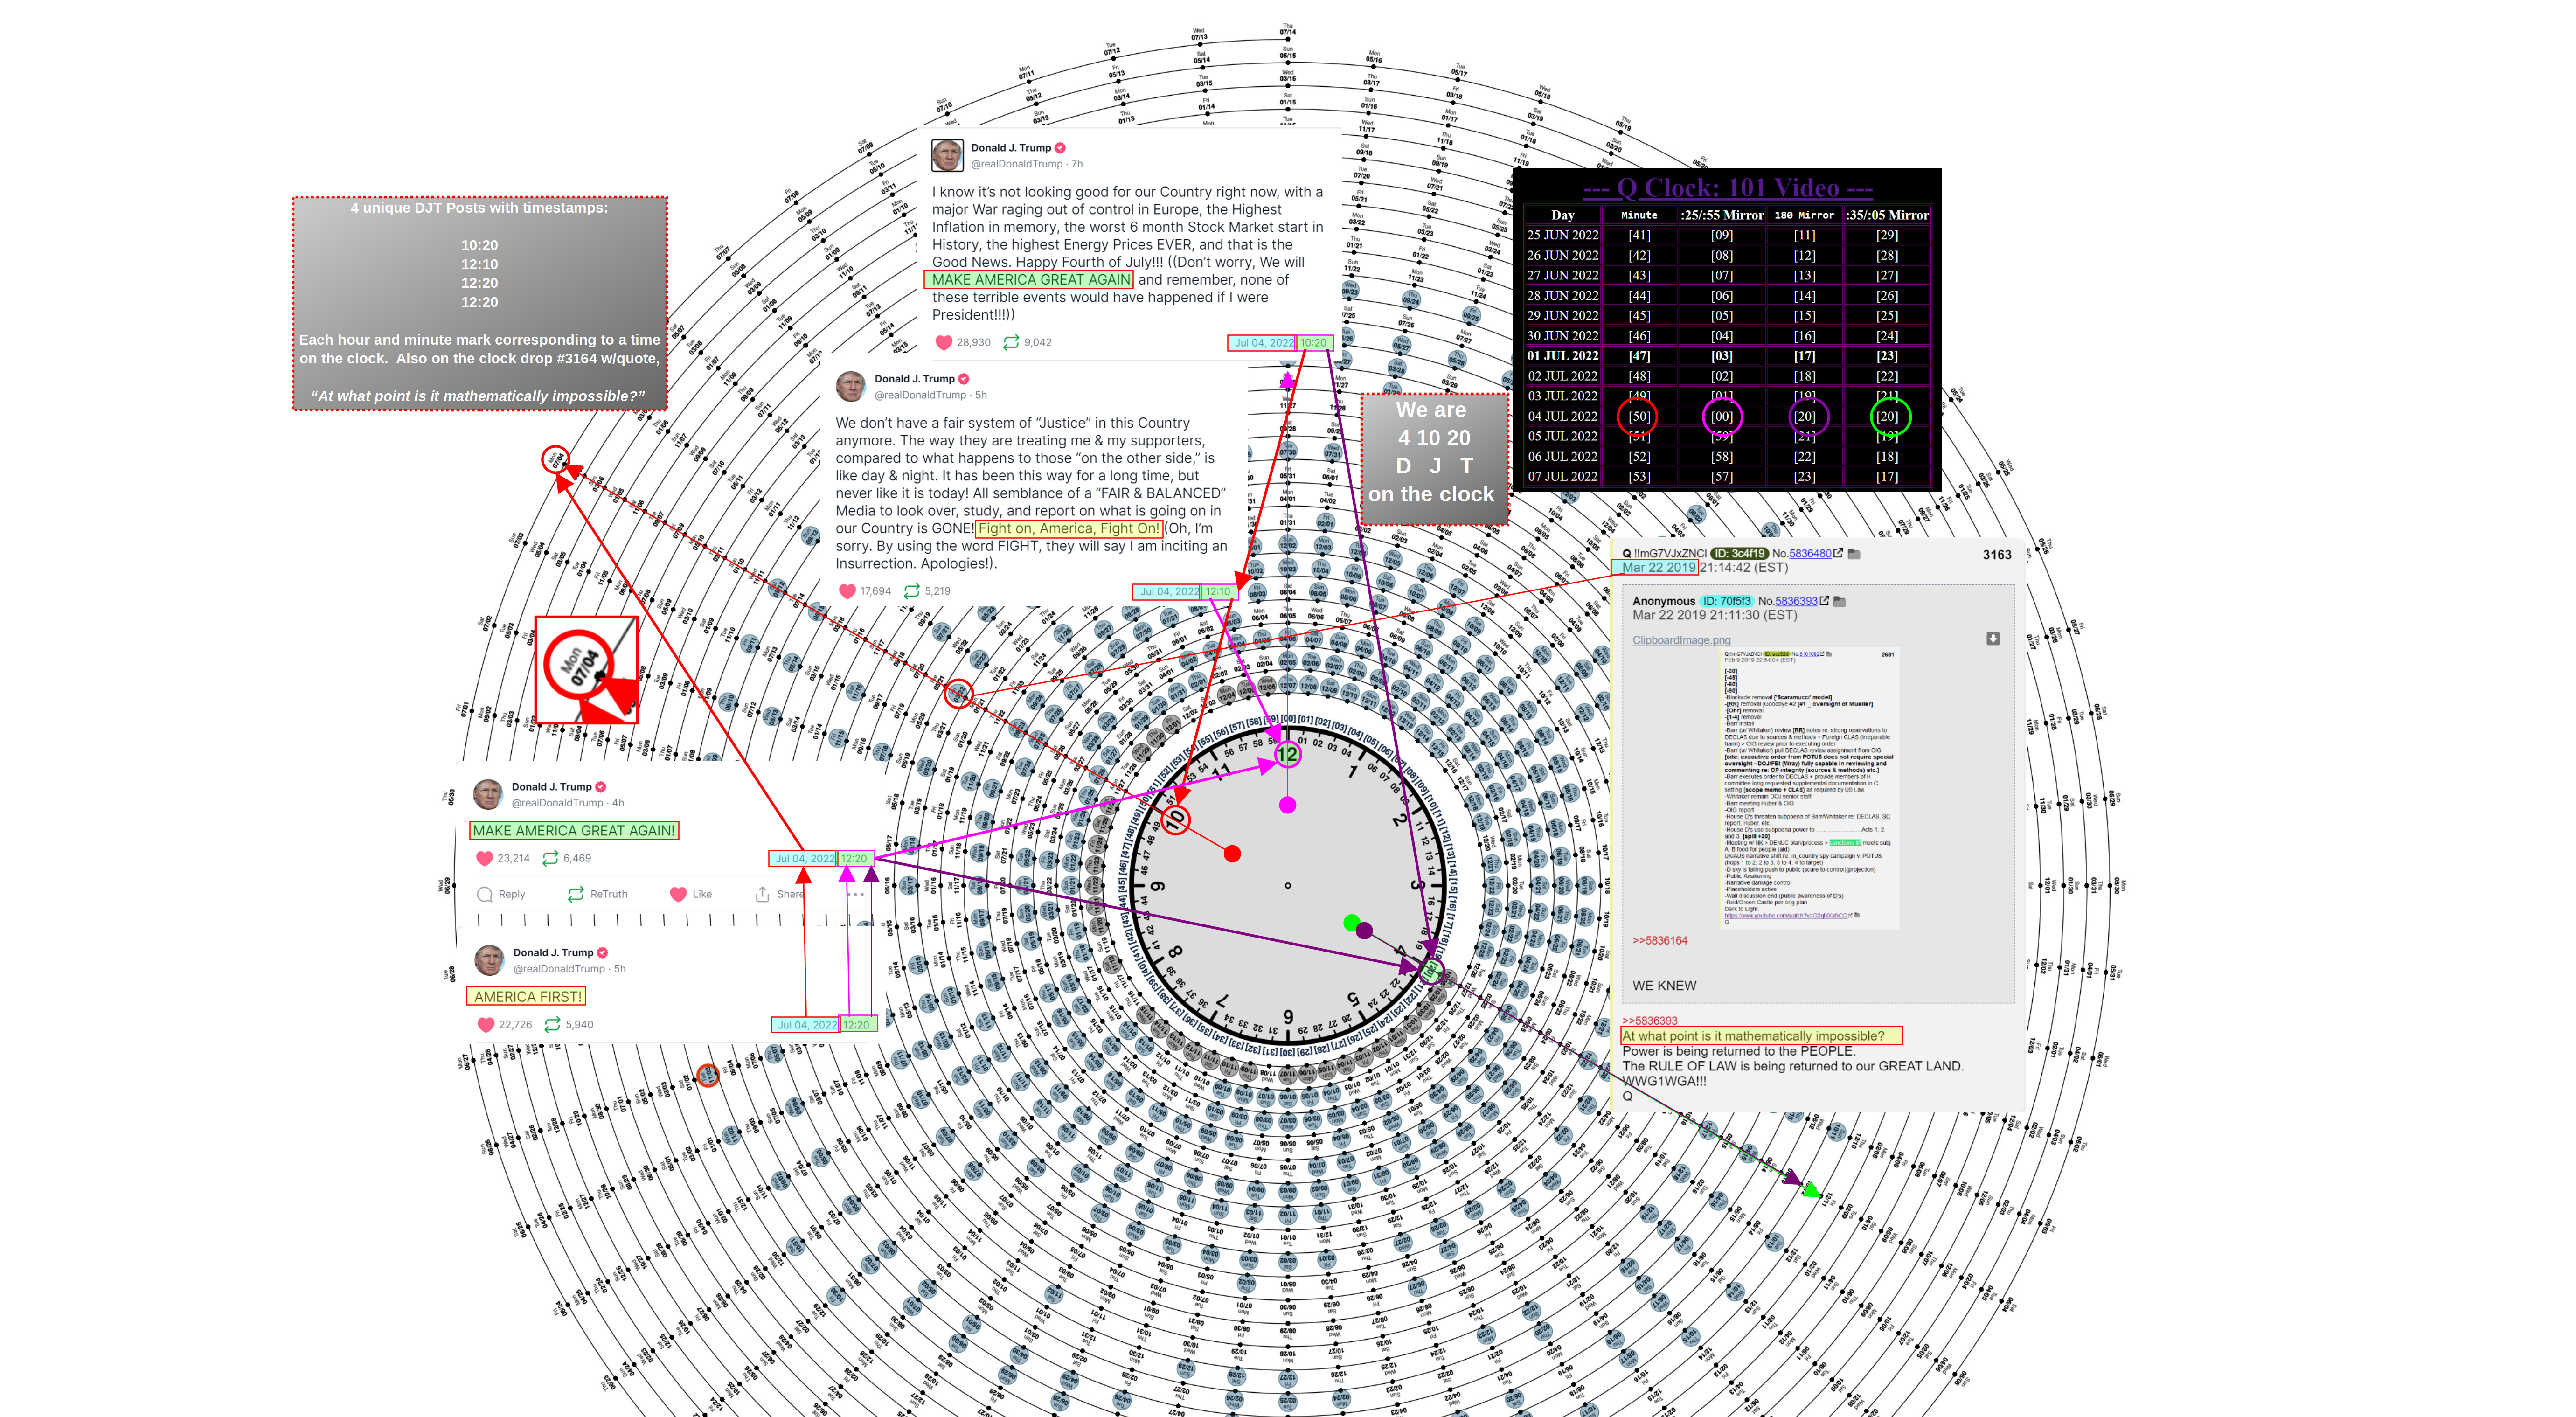Click the :25/:55 Mirror column header

pos(1722,215)
